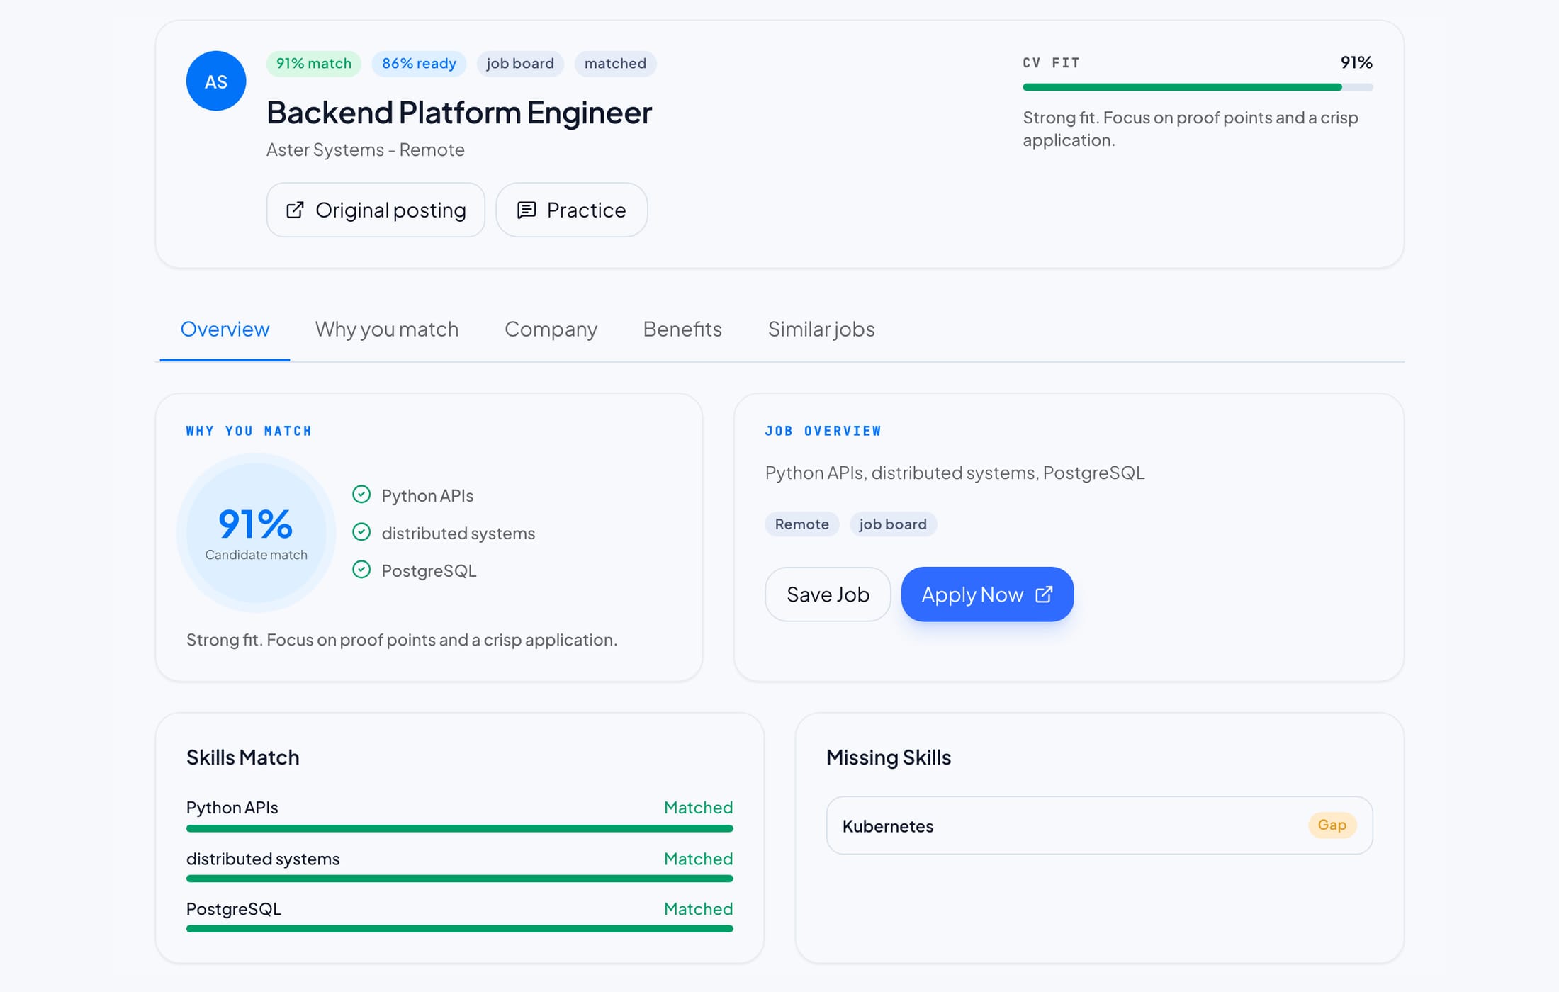Click 'Python APIs, distributed systems, PostgreSQL' description
1559x992 pixels.
pyautogui.click(x=955, y=473)
